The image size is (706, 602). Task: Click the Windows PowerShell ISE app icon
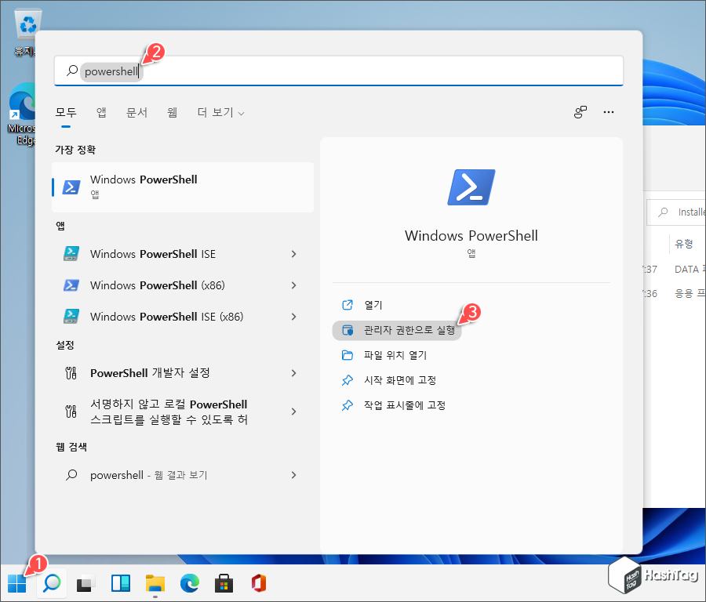tap(71, 254)
